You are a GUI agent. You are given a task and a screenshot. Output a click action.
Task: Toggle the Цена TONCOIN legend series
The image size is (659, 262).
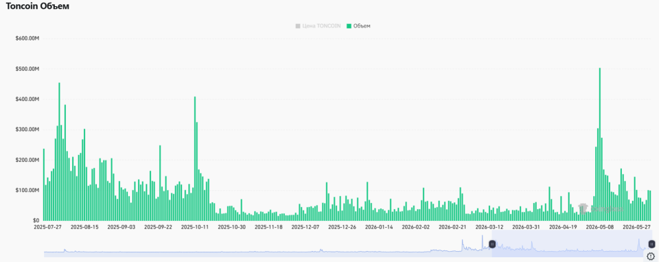[318, 26]
